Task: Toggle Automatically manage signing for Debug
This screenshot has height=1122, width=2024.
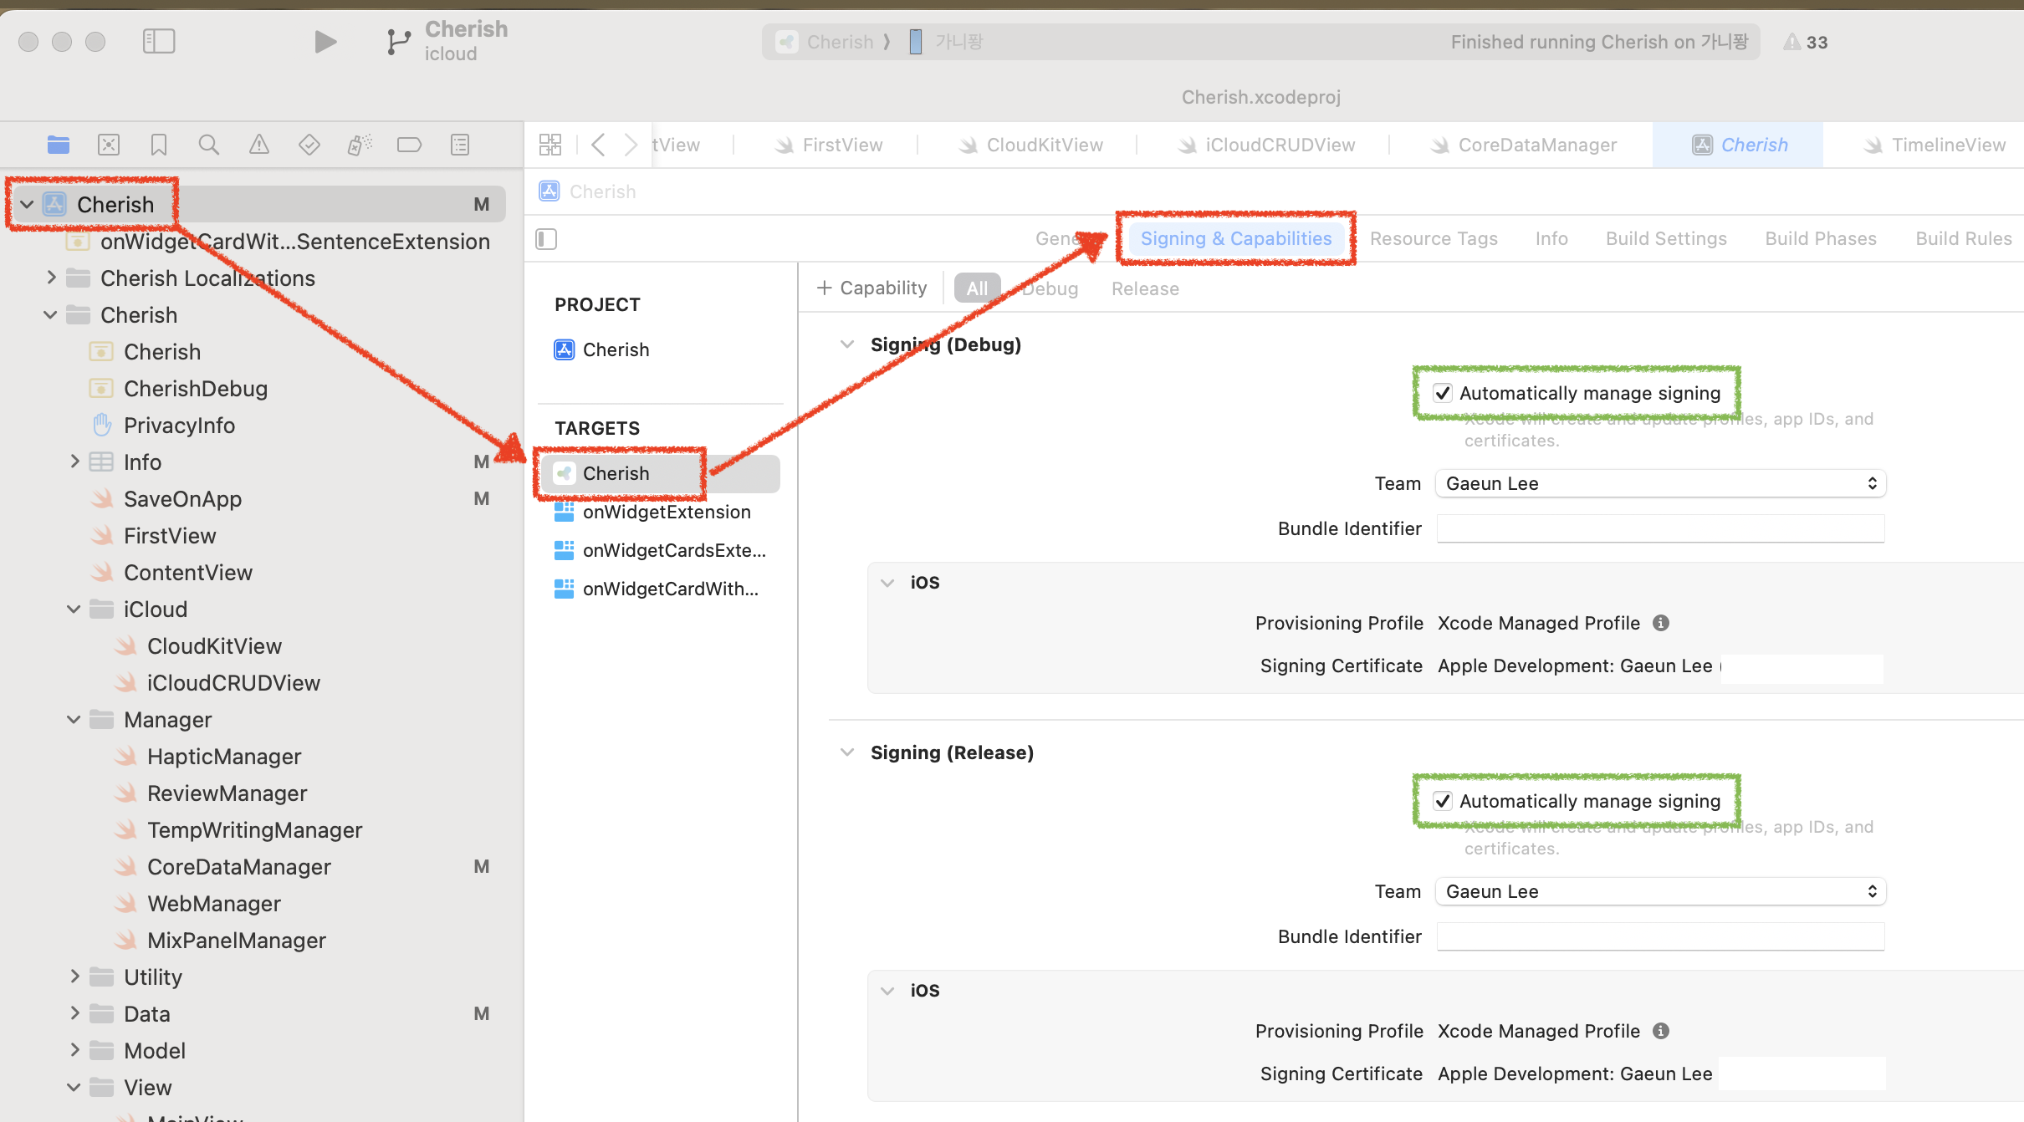Action: point(1443,393)
